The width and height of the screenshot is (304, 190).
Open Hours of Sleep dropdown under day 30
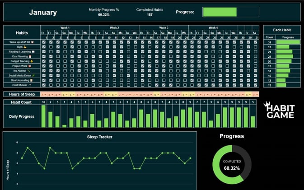pyautogui.click(x=250, y=95)
